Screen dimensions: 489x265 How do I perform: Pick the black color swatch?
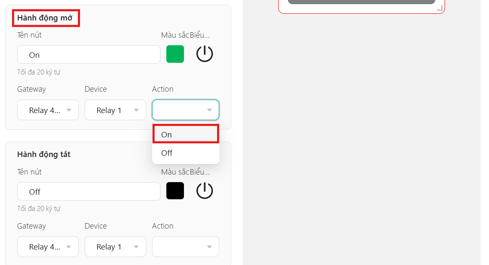[x=175, y=190]
